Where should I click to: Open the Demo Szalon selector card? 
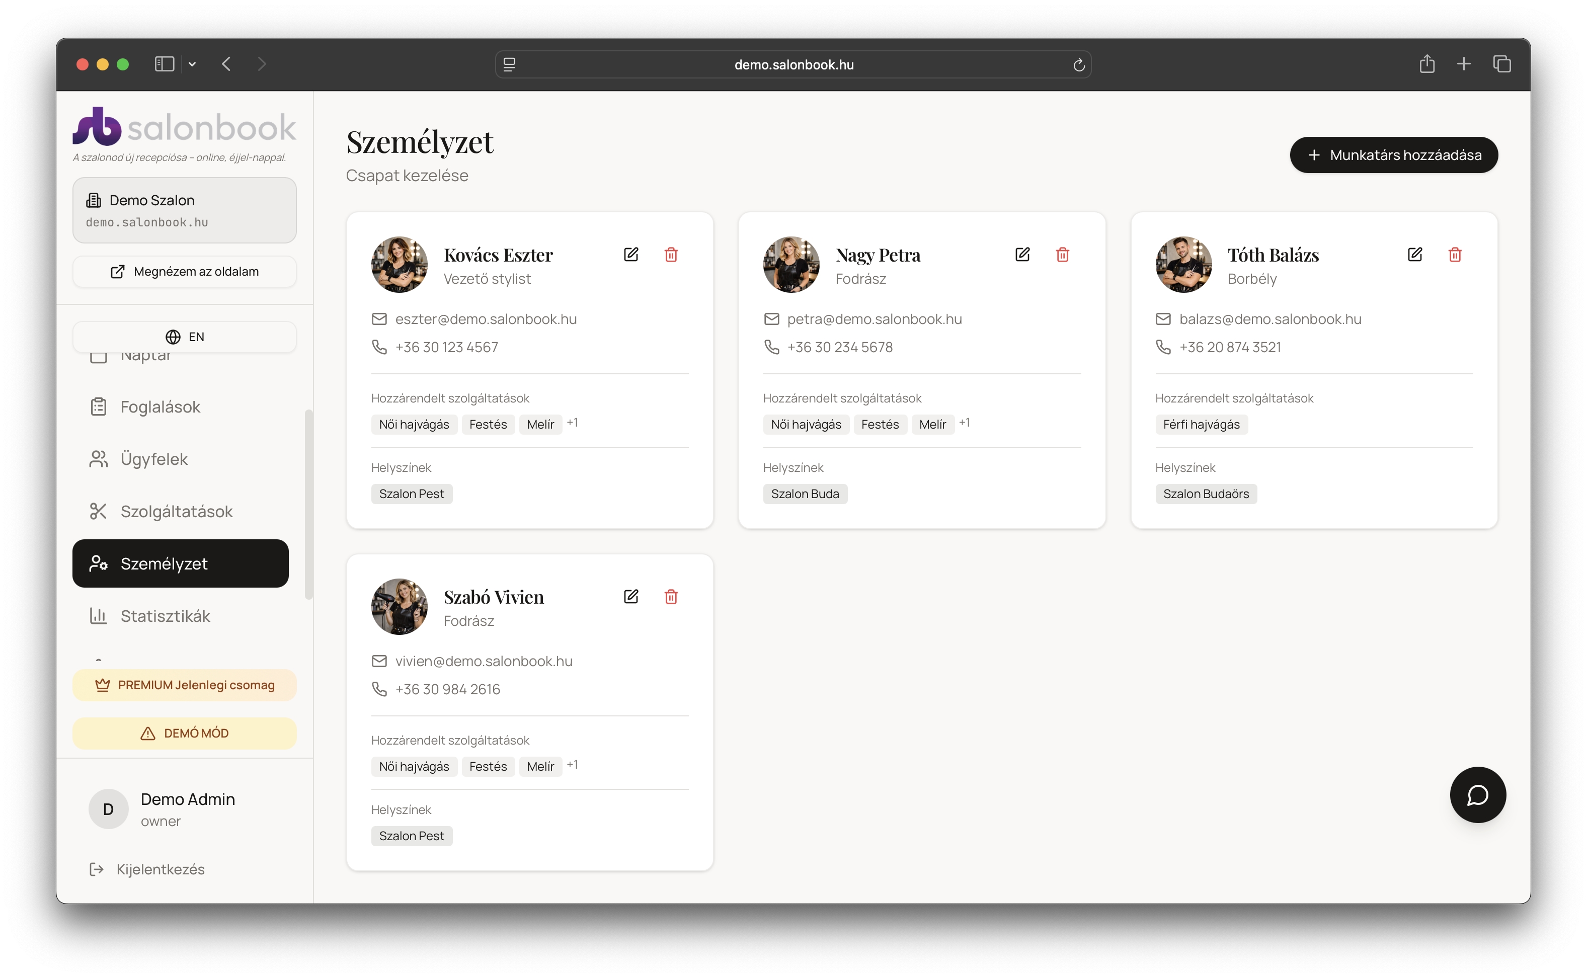(184, 210)
